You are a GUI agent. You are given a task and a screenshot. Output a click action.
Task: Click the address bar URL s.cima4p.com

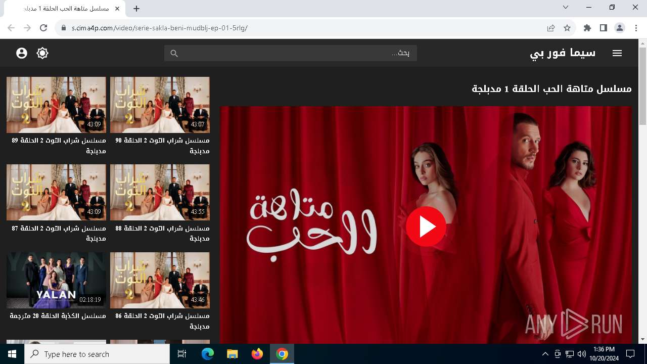click(x=159, y=28)
